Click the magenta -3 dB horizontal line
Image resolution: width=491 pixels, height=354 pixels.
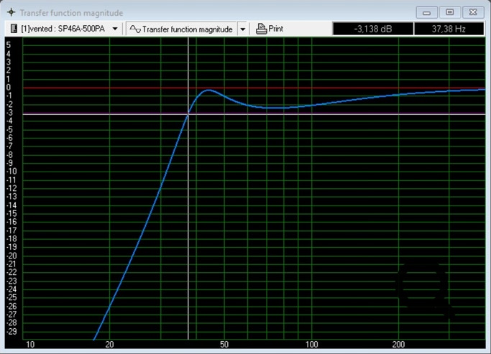[323, 114]
